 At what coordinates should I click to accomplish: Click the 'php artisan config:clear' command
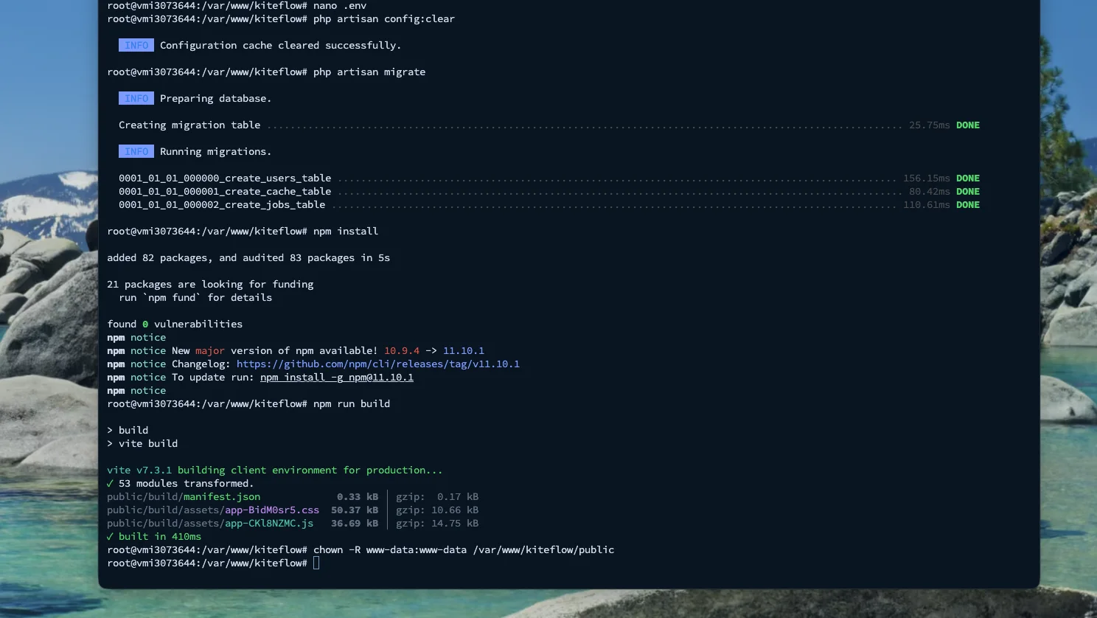point(384,18)
